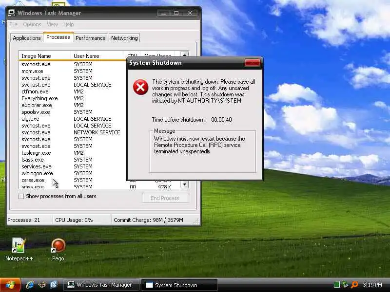The width and height of the screenshot is (390, 292).
Task: Switch to the Processes tab
Action: pyautogui.click(x=58, y=37)
